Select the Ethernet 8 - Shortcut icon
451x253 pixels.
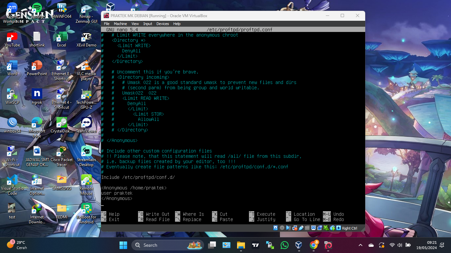tap(62, 70)
